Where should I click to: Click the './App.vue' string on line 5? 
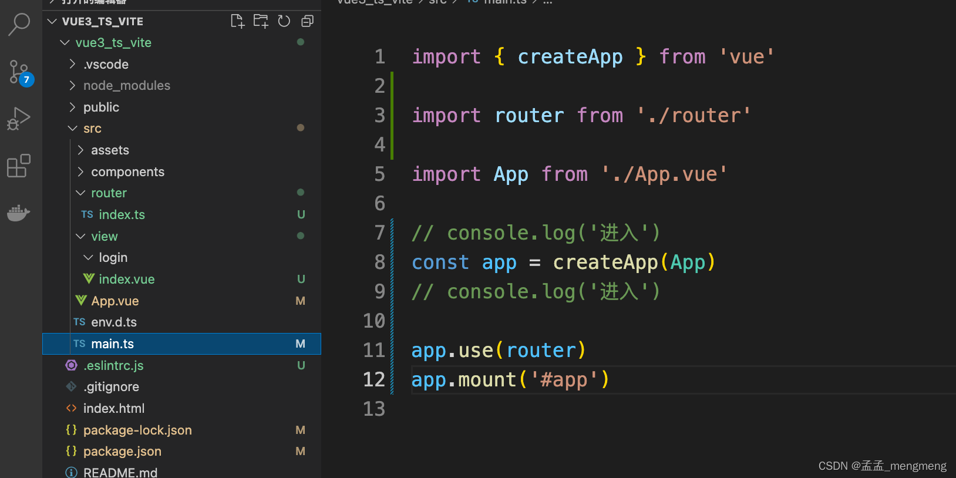pyautogui.click(x=664, y=174)
